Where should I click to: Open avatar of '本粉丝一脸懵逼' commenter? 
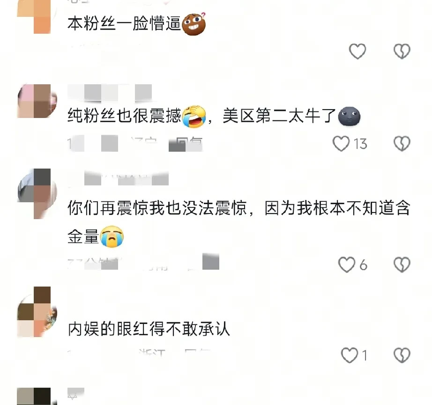(x=37, y=16)
